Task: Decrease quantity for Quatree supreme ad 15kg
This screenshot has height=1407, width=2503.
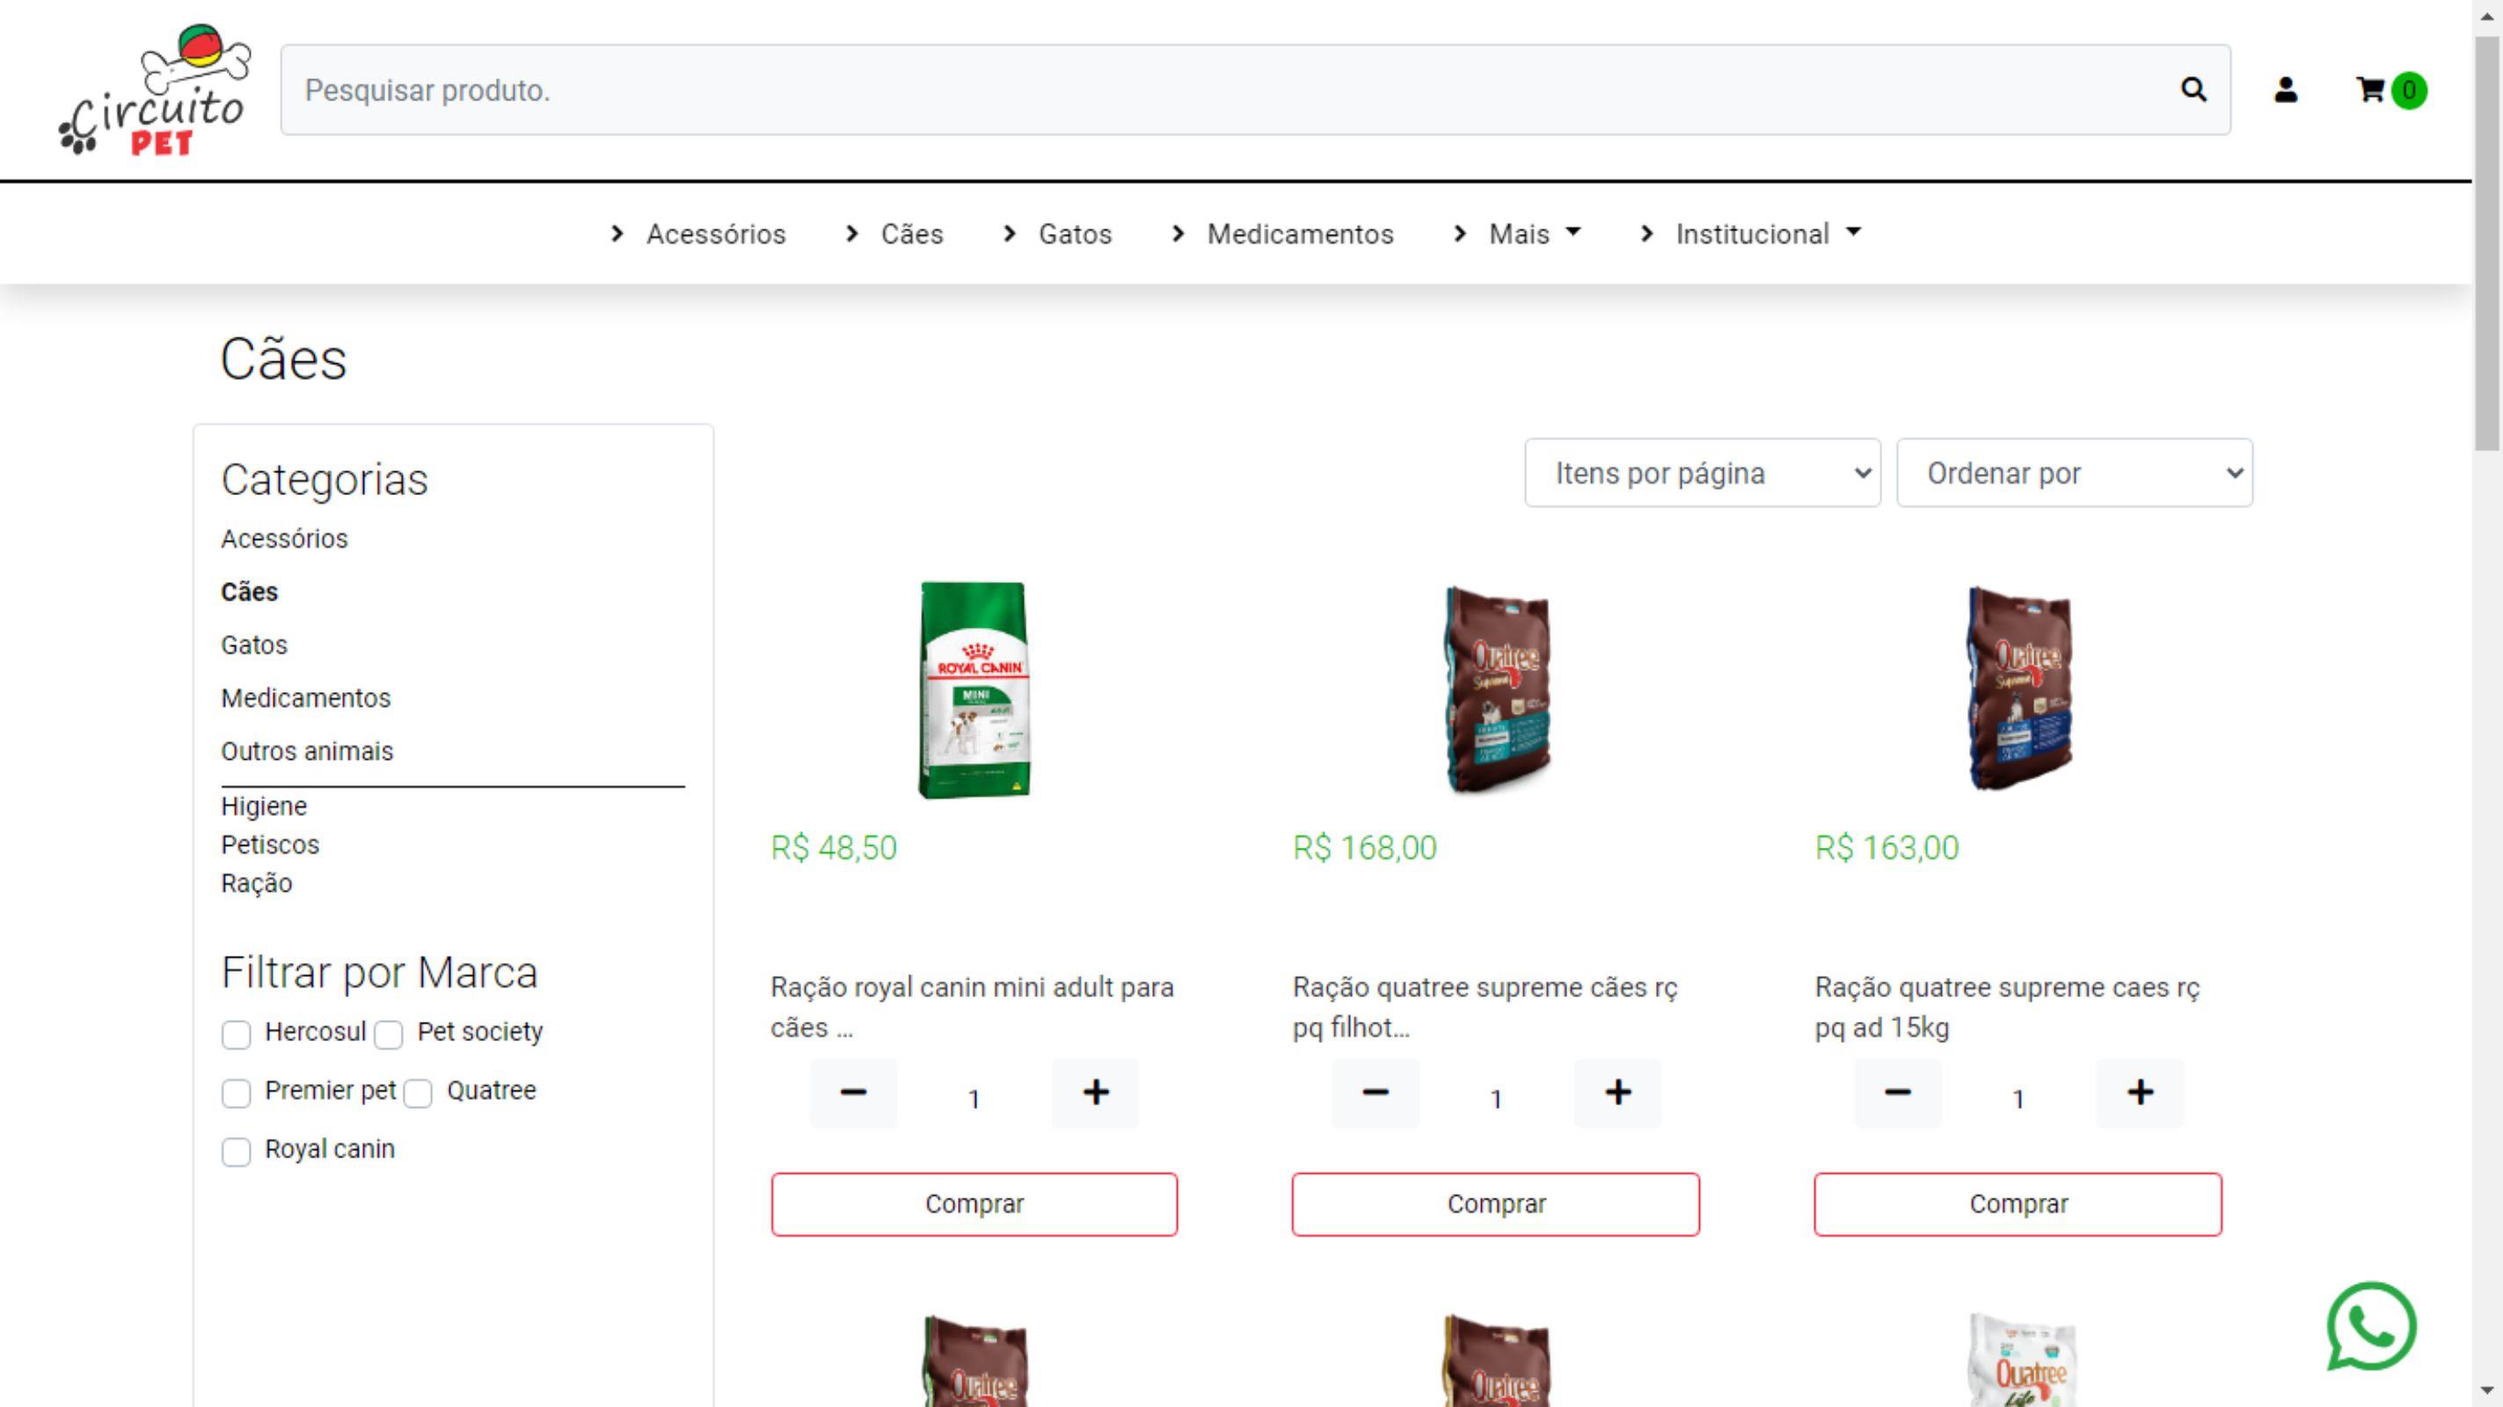Action: 1898,1092
